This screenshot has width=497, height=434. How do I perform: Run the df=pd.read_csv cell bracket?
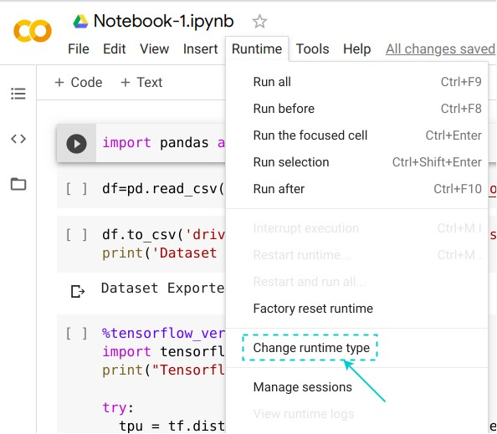[76, 189]
